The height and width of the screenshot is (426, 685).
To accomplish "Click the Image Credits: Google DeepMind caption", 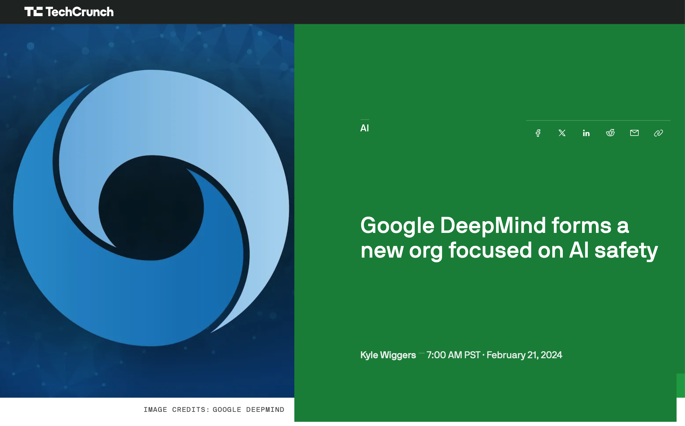I will click(214, 410).
